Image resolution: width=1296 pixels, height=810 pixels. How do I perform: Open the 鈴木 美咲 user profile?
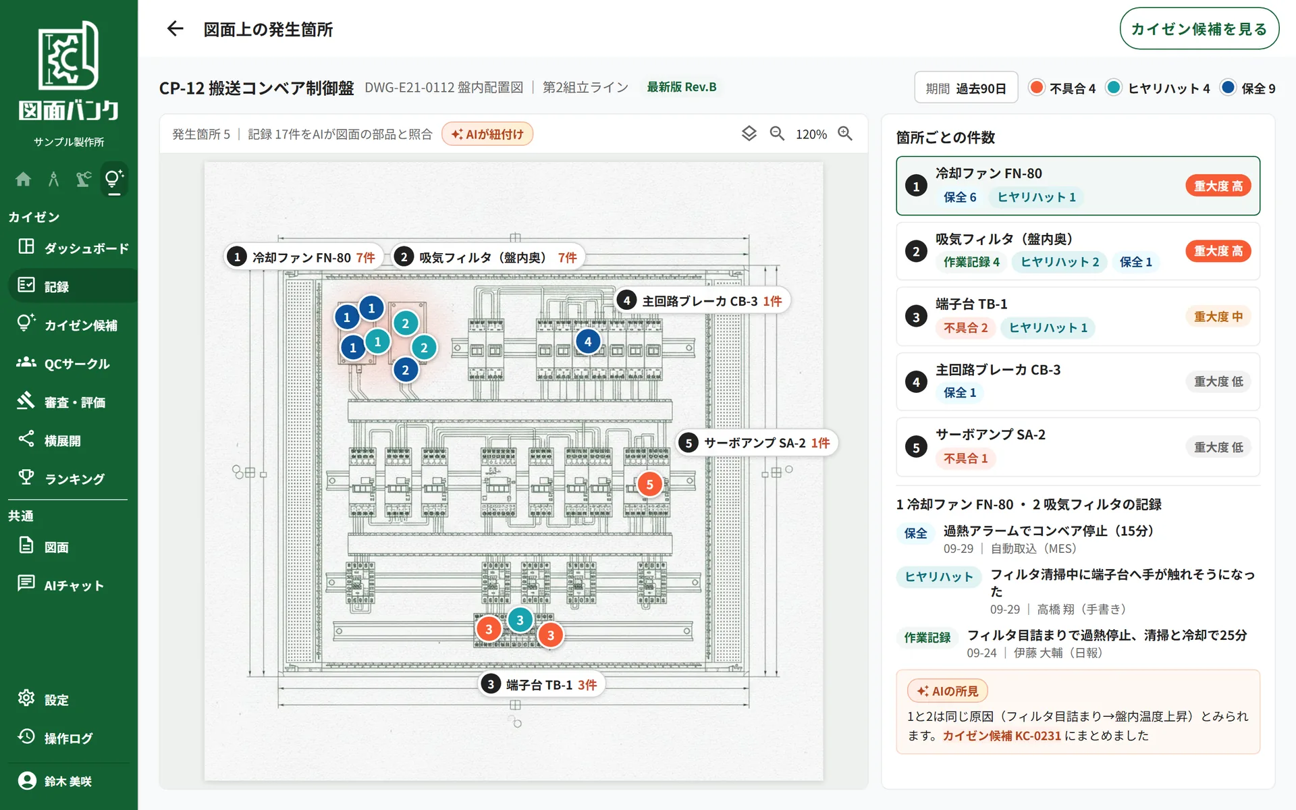coord(69,781)
